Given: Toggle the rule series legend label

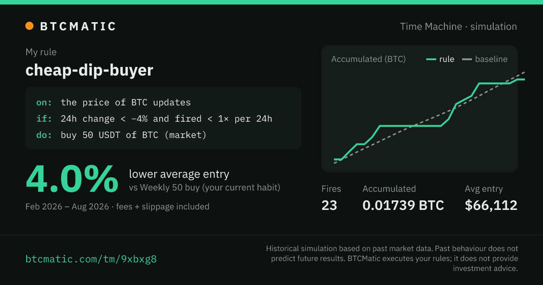Looking at the screenshot, I should click(x=447, y=59).
